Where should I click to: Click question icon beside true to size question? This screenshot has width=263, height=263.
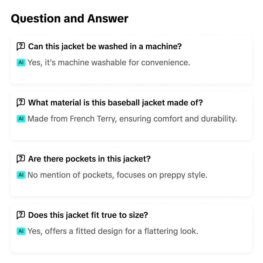(21, 215)
